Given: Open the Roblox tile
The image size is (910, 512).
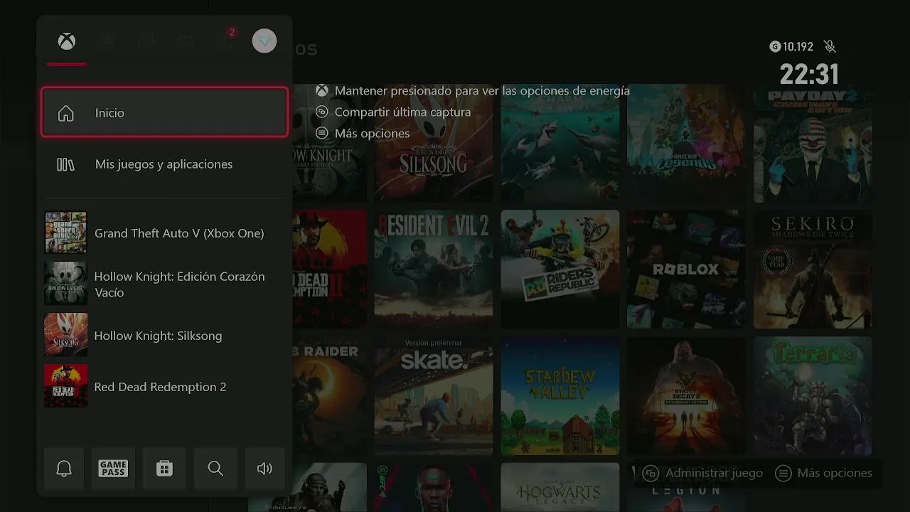Looking at the screenshot, I should point(686,269).
